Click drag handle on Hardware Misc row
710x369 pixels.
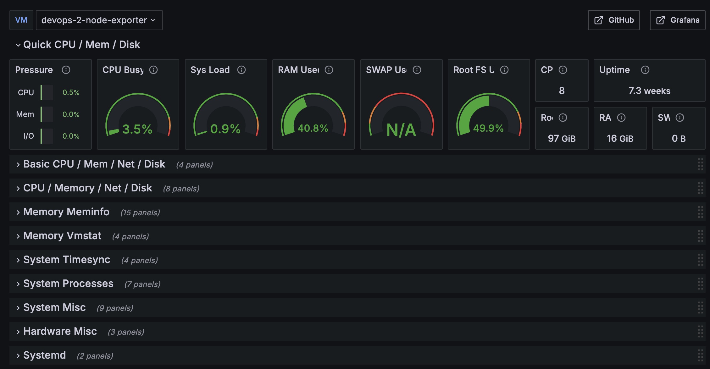[x=701, y=332]
